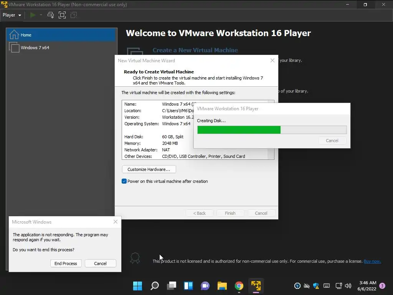Click the 'Hard Disk:' row value '60 GB, Split'
This screenshot has width=393, height=295.
[x=173, y=137]
